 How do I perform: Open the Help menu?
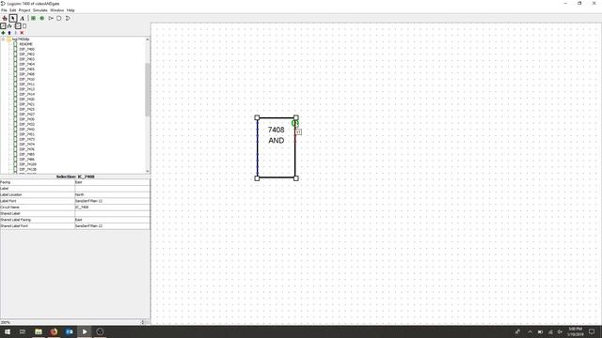pos(71,10)
